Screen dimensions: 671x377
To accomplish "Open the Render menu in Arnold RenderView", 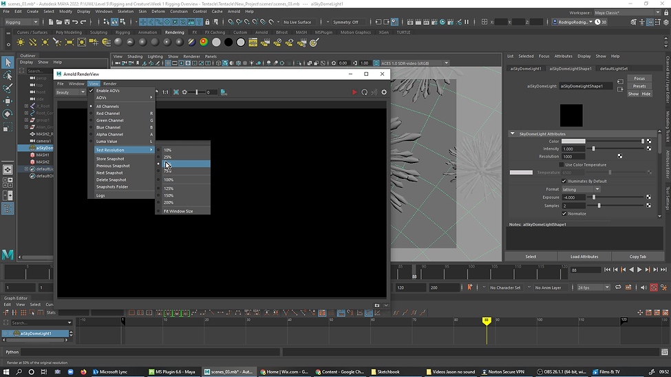I will (x=109, y=84).
